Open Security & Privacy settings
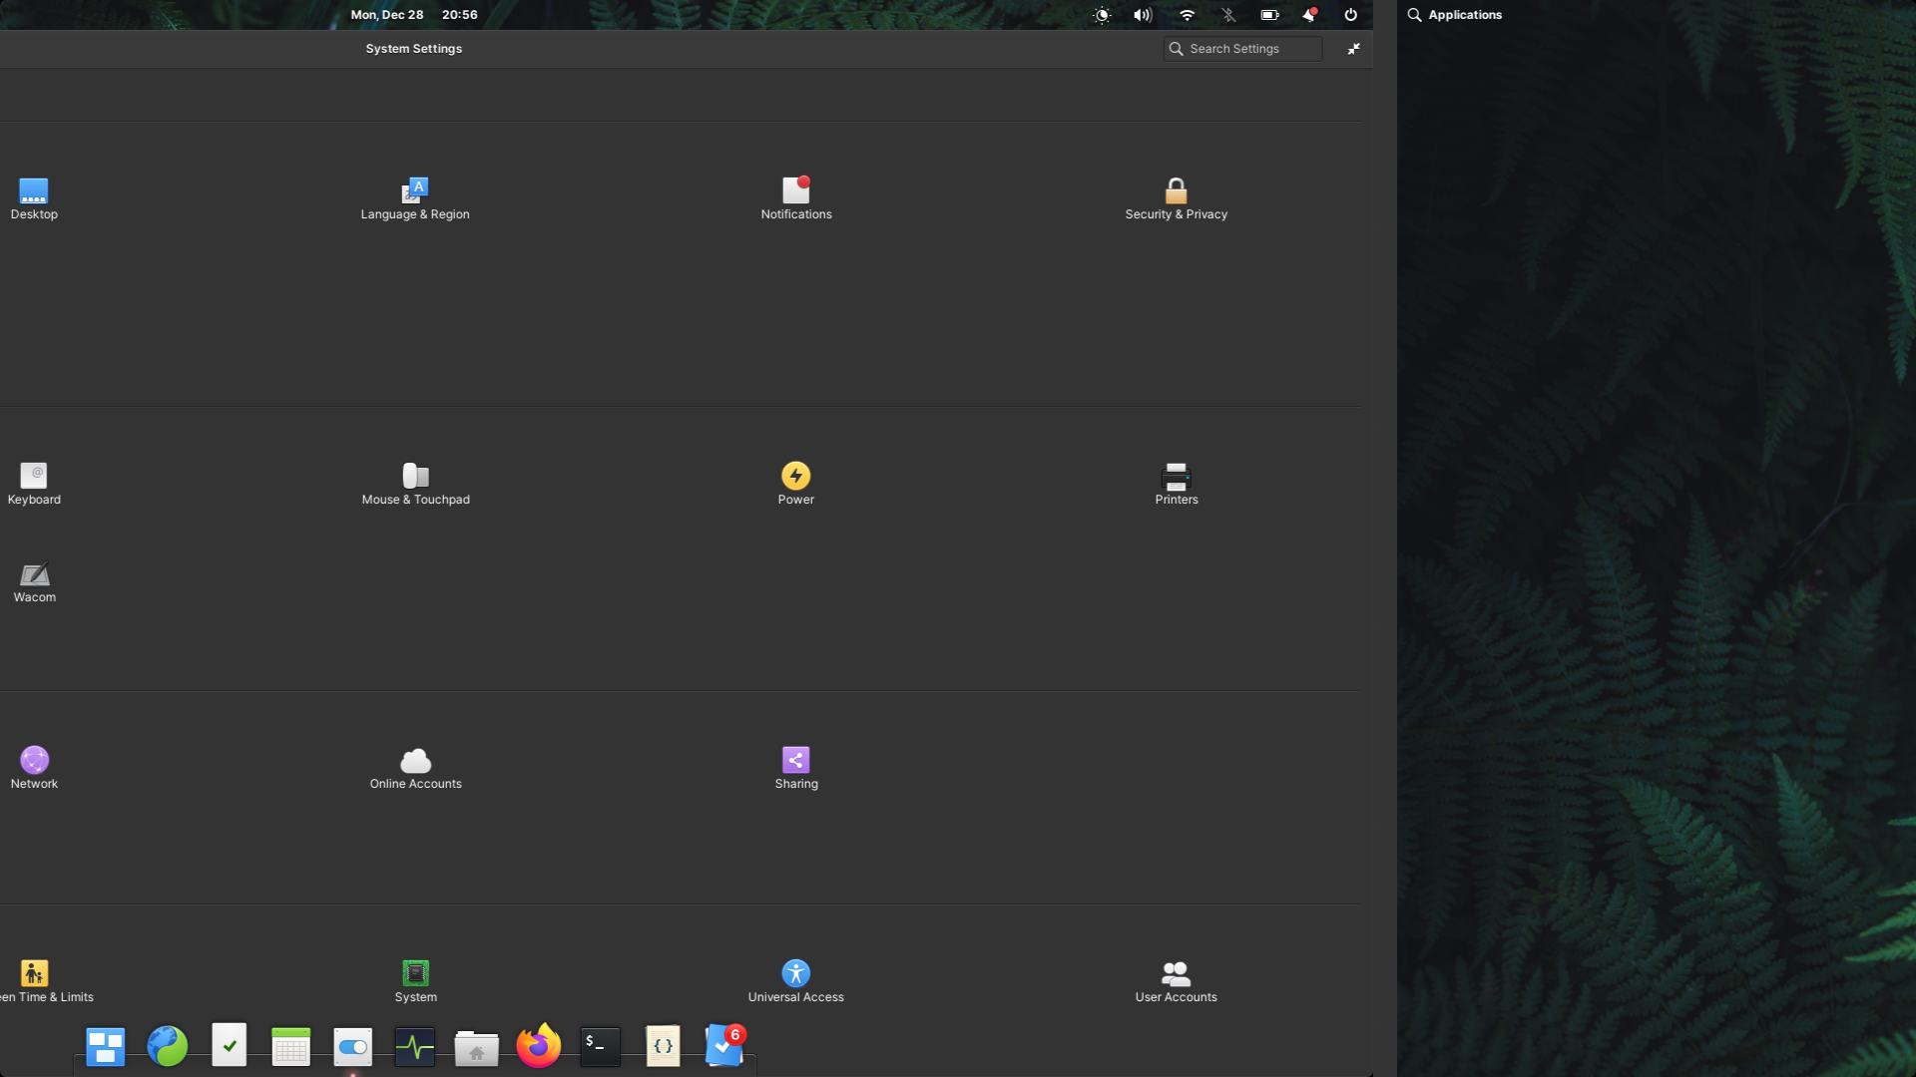Screen dimensions: 1916x1077 pyautogui.click(x=1176, y=197)
